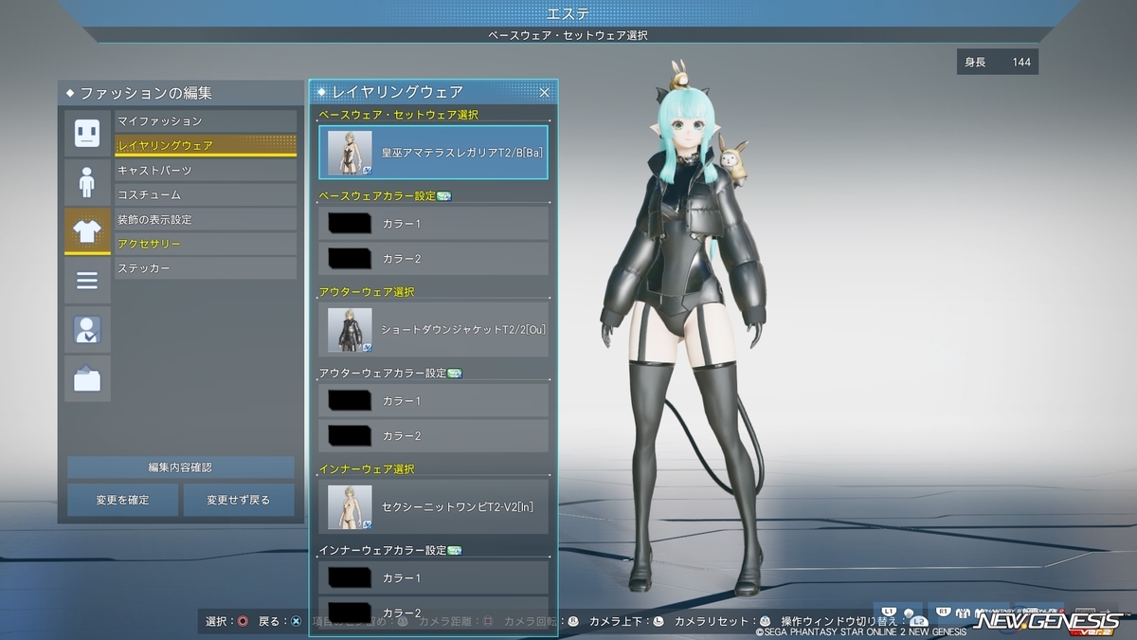Select レイヤリングウェア menu entry
Viewport: 1137px width, 640px height.
click(206, 146)
